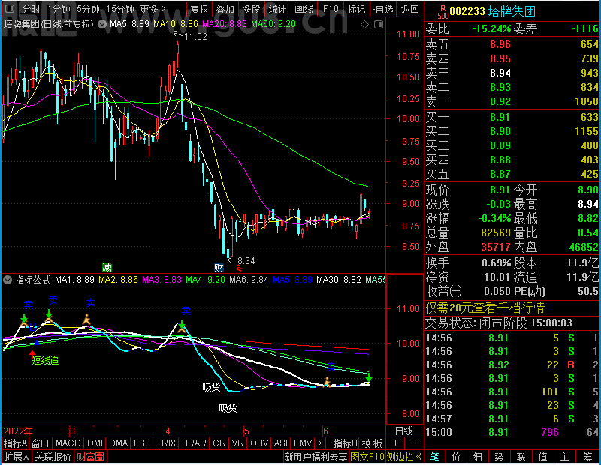
Task: Click the blue 财 marker under the chart
Action: coord(219,267)
